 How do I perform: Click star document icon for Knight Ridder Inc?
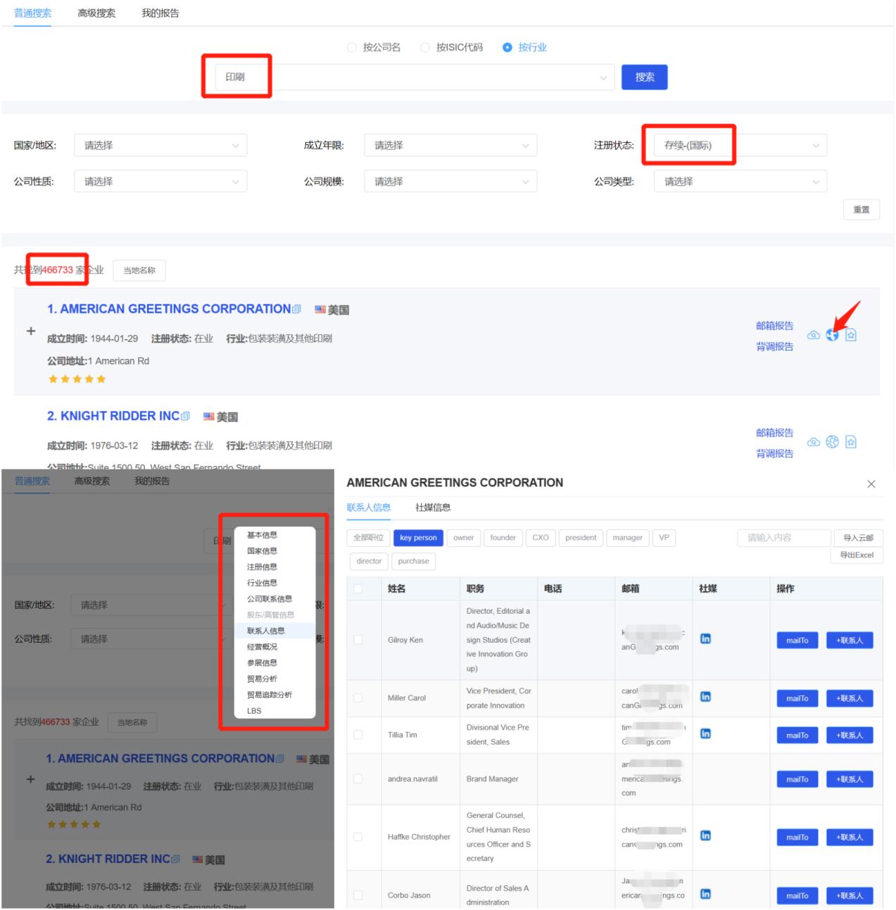[x=851, y=442]
